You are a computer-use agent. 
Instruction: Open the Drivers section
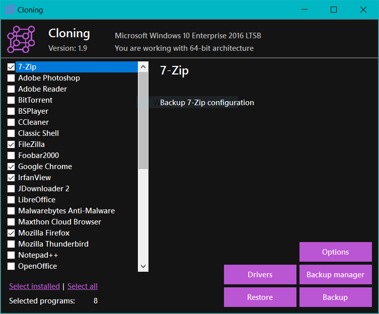click(x=260, y=275)
